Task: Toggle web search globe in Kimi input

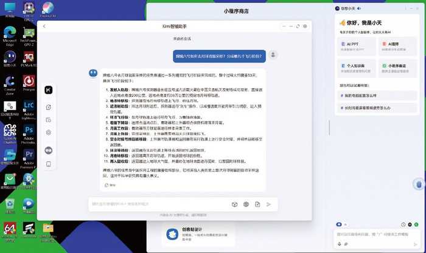Action: click(246, 204)
